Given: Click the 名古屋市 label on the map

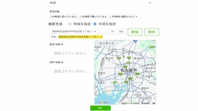Looking at the screenshot, I should click(129, 70).
